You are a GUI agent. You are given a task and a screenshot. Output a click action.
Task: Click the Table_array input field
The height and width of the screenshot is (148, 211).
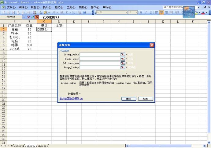(100, 59)
